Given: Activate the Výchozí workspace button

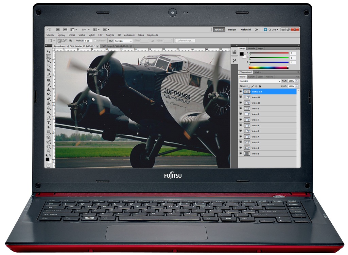Looking at the screenshot, I should (x=219, y=30).
